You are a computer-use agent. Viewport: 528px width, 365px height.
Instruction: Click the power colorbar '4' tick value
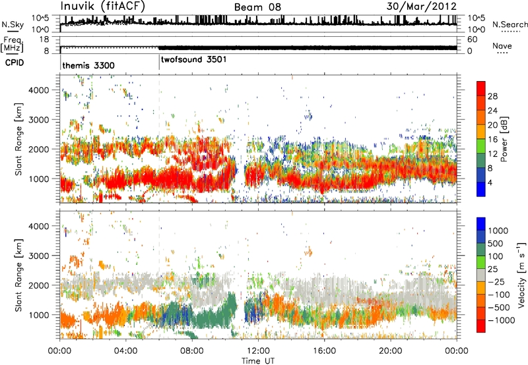coord(490,182)
